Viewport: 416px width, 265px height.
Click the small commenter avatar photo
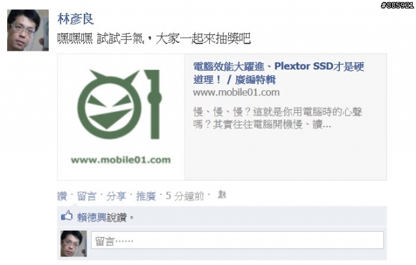(x=73, y=244)
